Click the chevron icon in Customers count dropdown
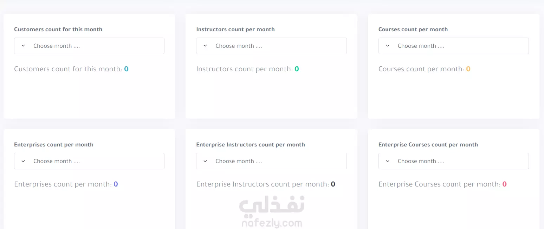544x229 pixels. pyautogui.click(x=23, y=46)
